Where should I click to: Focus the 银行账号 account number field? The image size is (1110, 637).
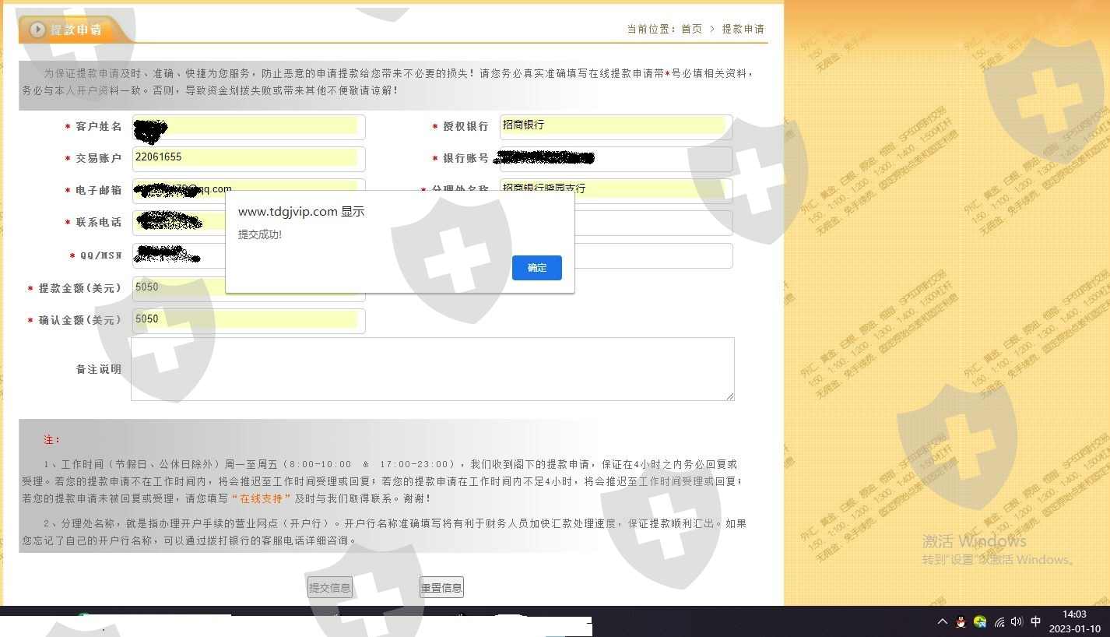[x=616, y=159]
